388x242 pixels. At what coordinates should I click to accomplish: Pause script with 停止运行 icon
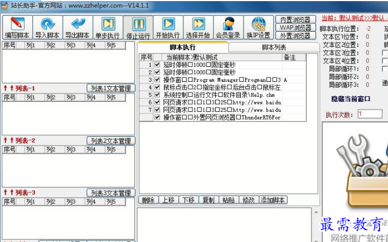[138, 24]
